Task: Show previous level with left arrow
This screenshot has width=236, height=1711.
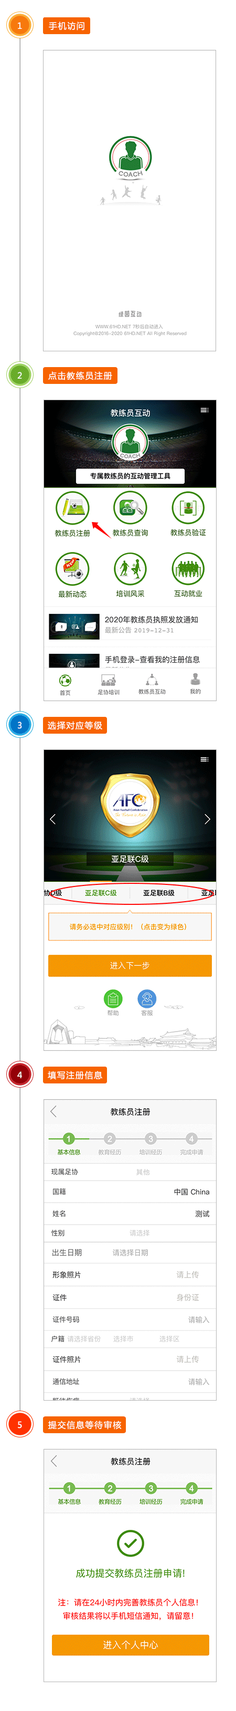Action: click(53, 819)
